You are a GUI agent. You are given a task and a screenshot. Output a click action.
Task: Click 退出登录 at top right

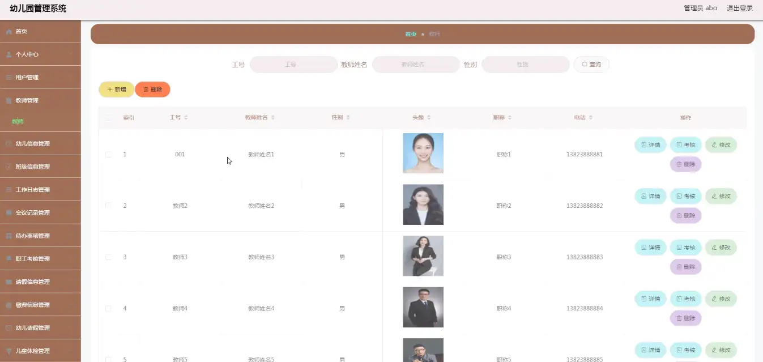[x=740, y=7]
